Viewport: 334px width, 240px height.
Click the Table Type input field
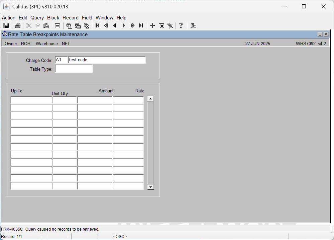pos(74,69)
